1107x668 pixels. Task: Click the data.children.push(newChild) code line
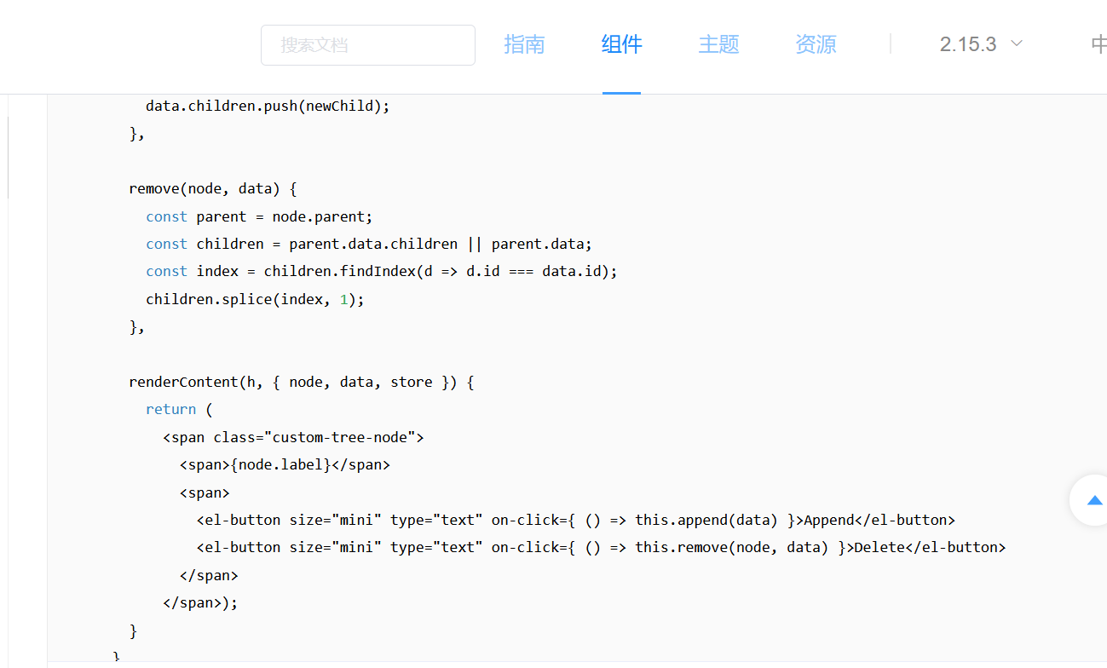click(x=268, y=107)
